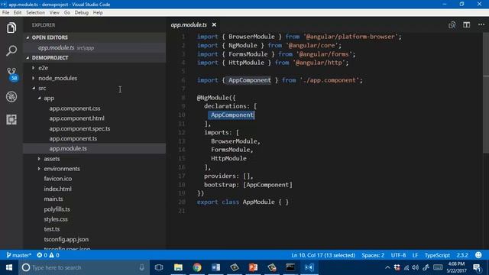The width and height of the screenshot is (489, 275).
Task: Click the Task View taskbar icon
Action: pos(159,267)
